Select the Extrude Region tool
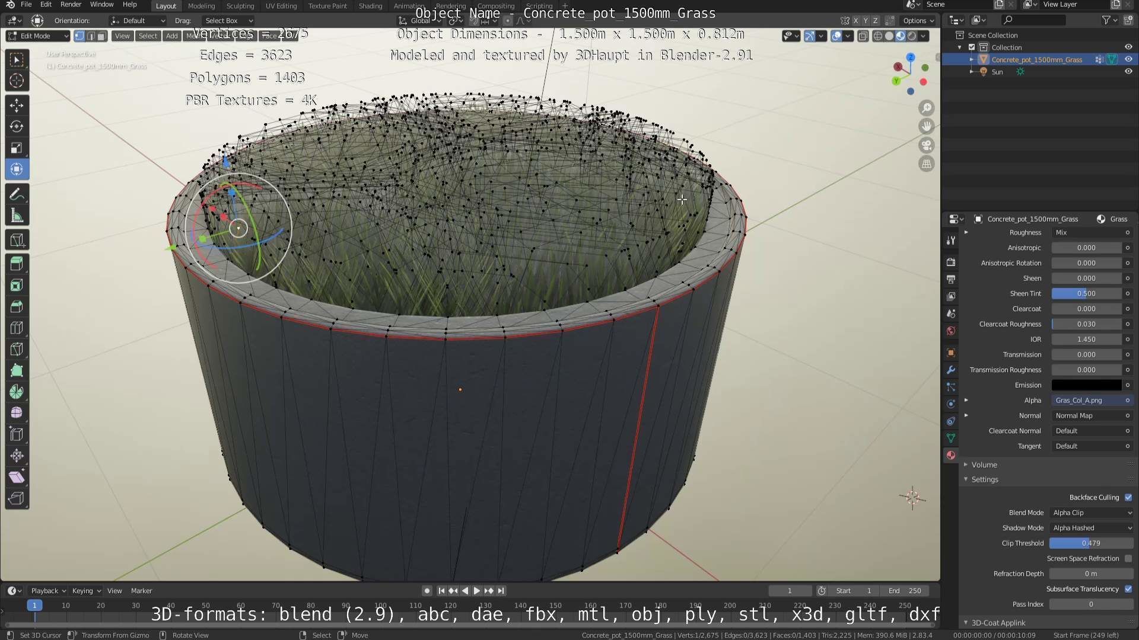This screenshot has height=640, width=1139. [x=17, y=264]
